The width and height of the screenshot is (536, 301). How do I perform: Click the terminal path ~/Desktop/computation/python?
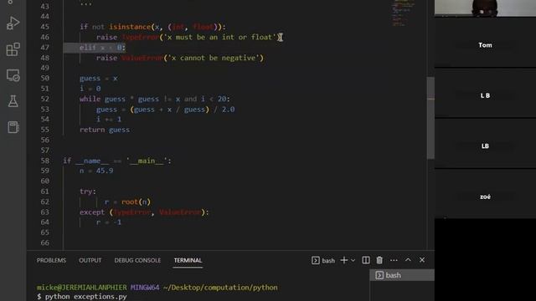(x=220, y=288)
